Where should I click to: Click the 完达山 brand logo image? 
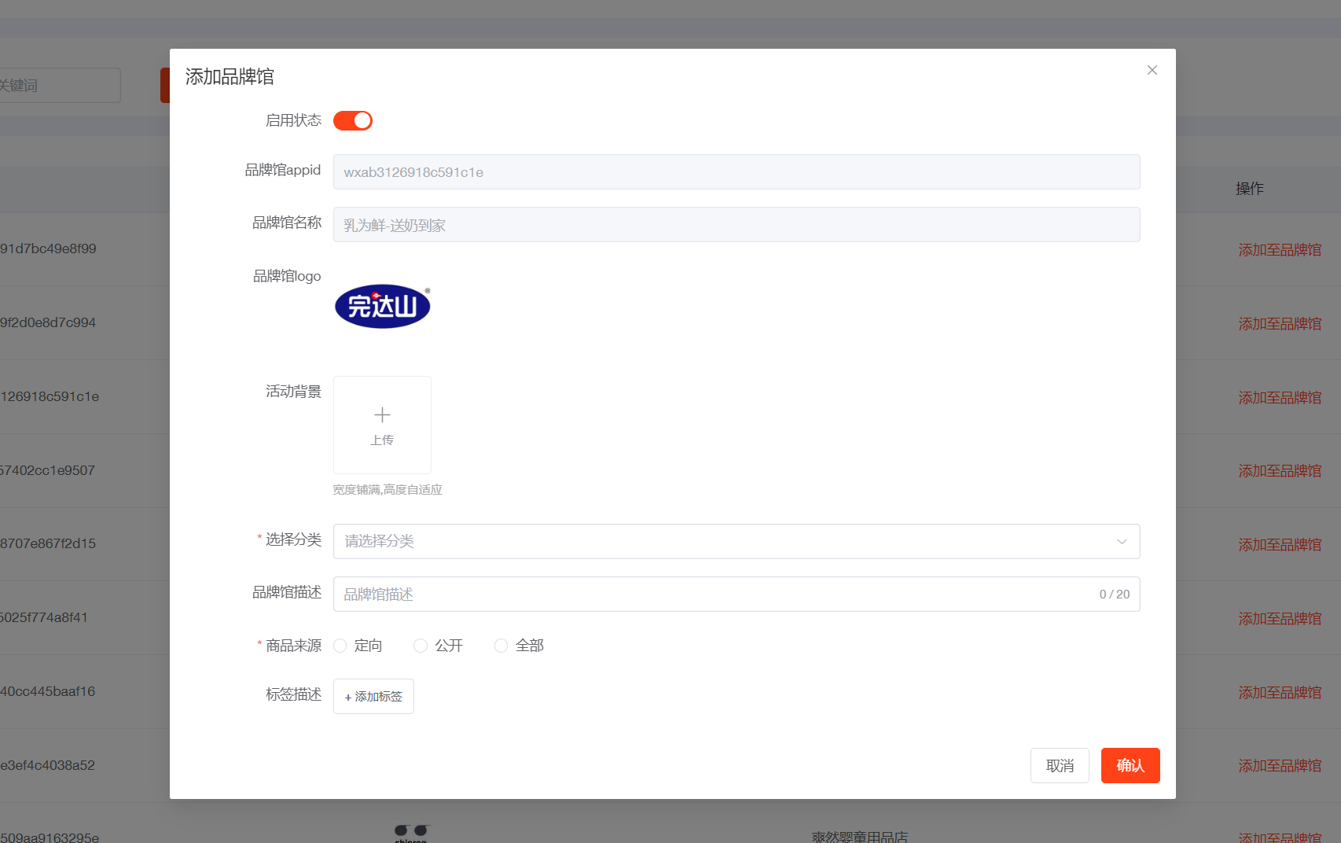(x=383, y=307)
